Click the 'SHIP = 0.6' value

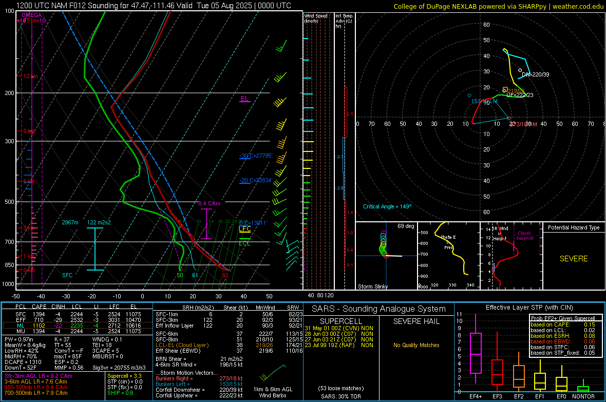(x=120, y=393)
